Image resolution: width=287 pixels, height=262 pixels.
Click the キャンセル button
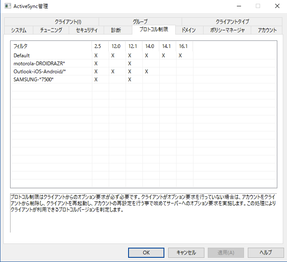coord(186,253)
